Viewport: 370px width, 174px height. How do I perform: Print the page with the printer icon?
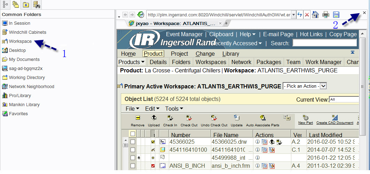326,15
